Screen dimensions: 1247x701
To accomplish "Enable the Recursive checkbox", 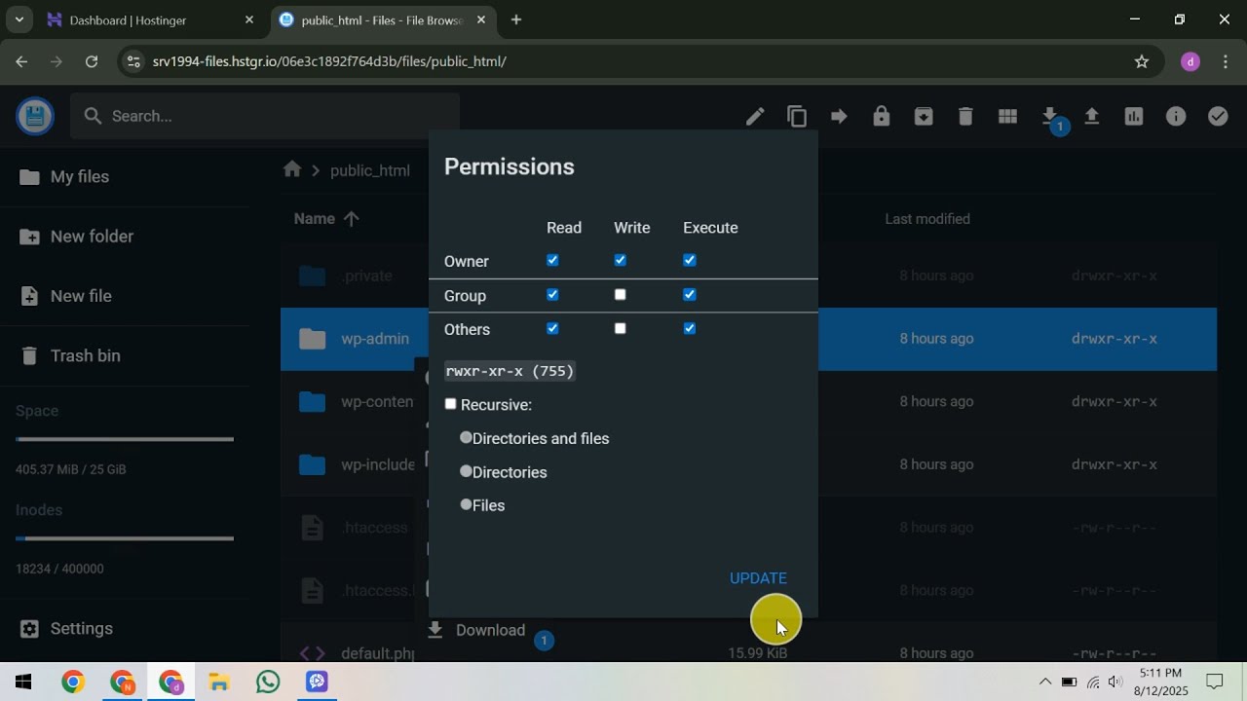I will tap(450, 404).
